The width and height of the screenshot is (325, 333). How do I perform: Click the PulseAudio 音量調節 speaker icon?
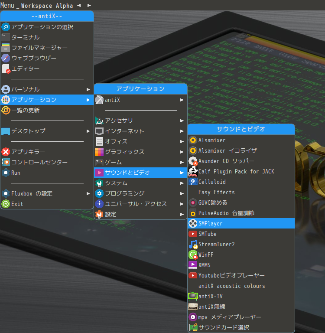pos(193,213)
